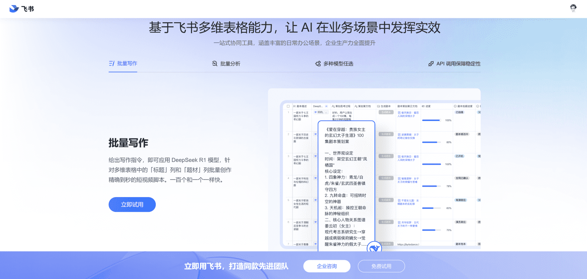Switch to the 批量写作 tab
587x279 pixels.
(x=123, y=63)
